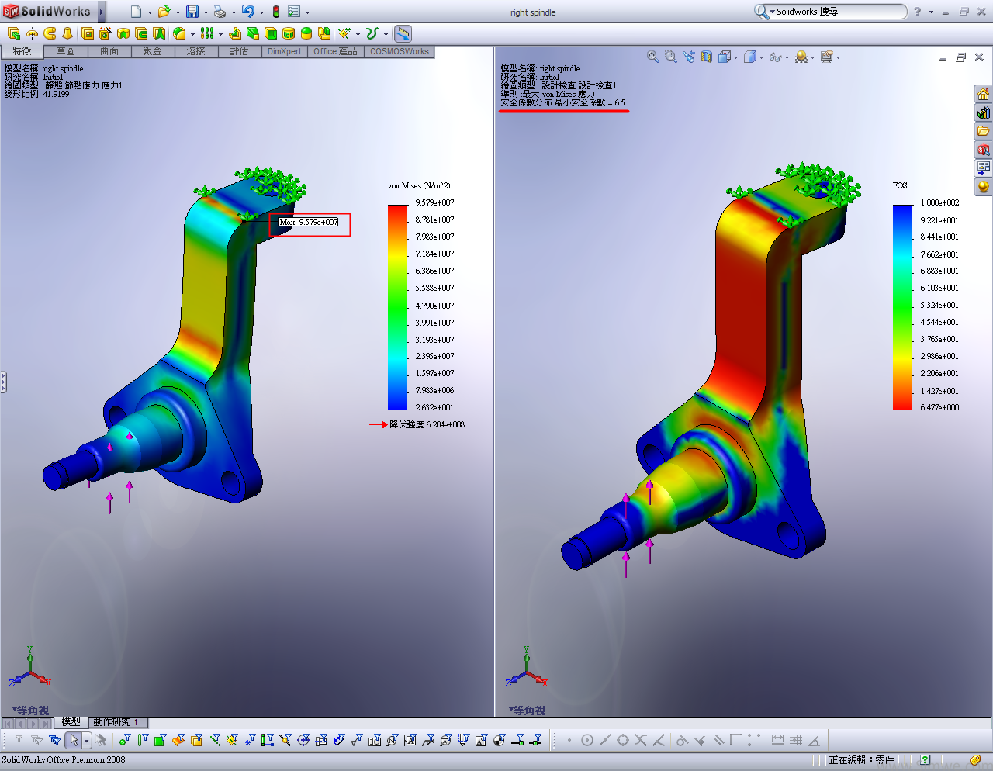Click the Revolved Boss feature icon
Viewport: 993px width, 771px height.
coord(32,33)
